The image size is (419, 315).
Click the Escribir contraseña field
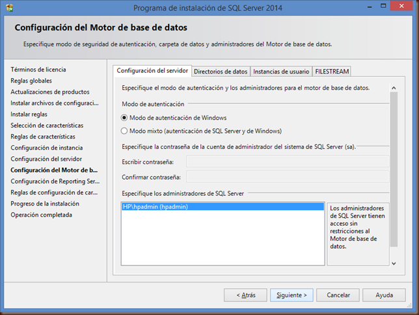pos(288,162)
